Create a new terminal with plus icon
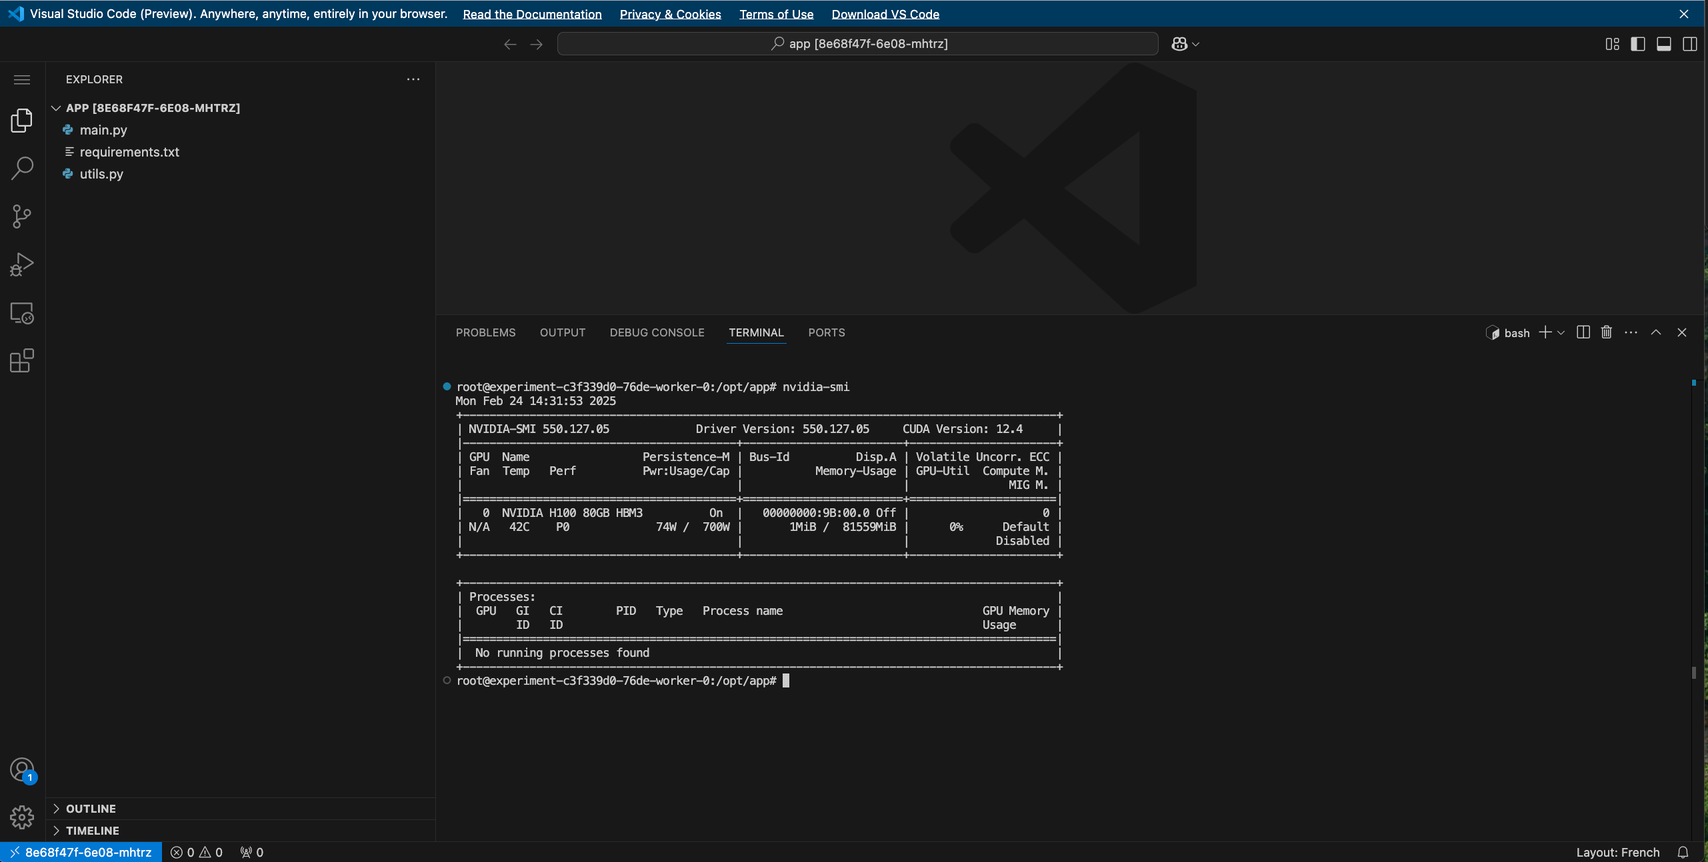The image size is (1708, 862). [1545, 332]
